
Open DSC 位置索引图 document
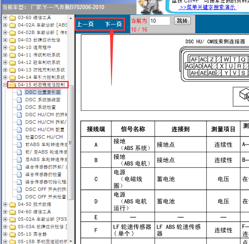tap(43, 92)
